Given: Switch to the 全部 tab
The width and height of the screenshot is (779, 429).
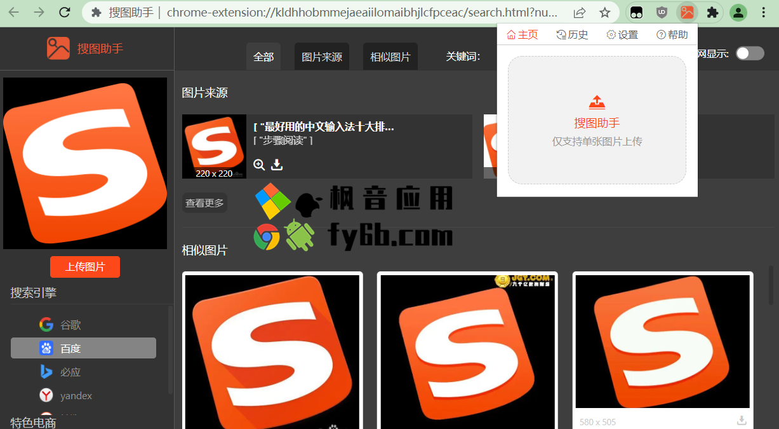Looking at the screenshot, I should (x=263, y=57).
